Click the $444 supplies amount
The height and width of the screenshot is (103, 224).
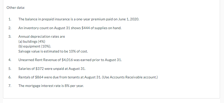86,28
